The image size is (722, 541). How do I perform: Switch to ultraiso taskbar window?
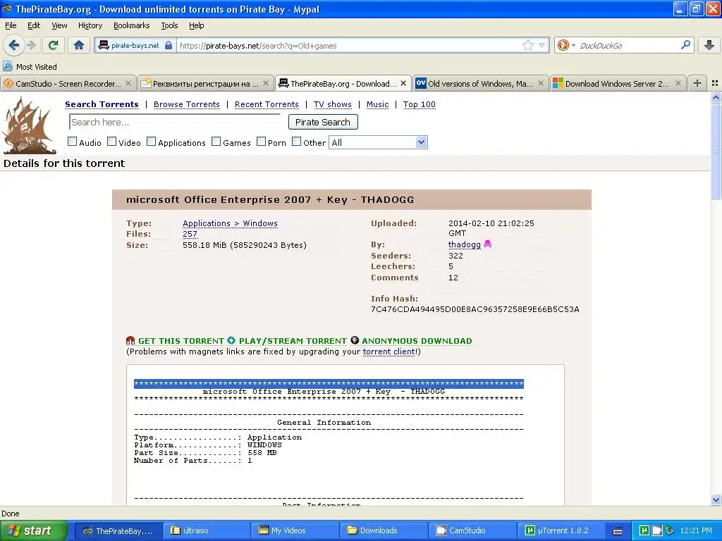point(207,530)
